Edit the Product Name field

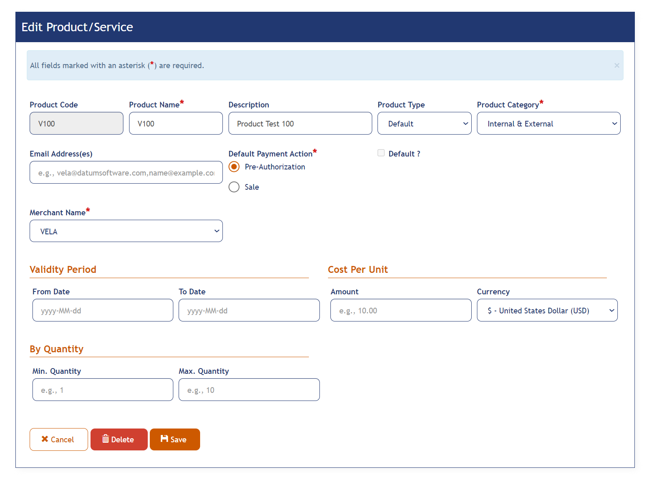click(x=176, y=123)
